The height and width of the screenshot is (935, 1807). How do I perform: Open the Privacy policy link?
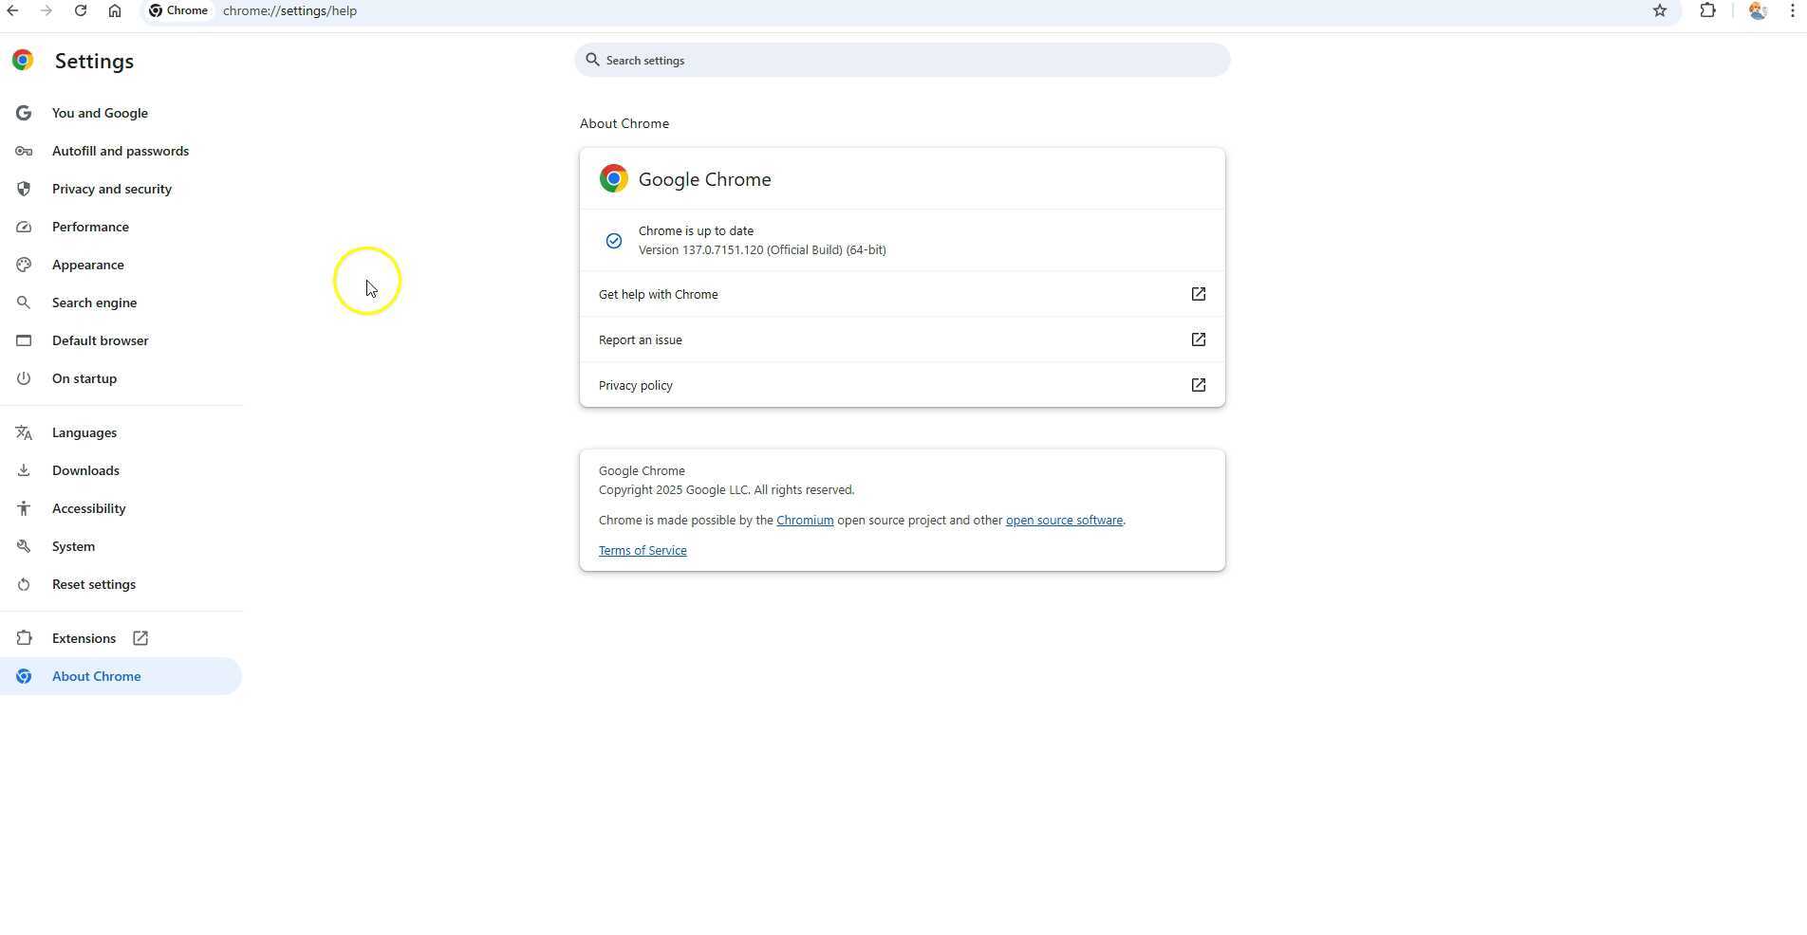[902, 385]
